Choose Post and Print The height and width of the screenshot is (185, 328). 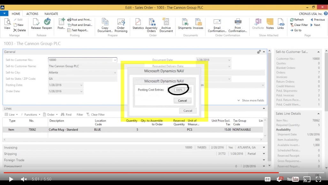[x=80, y=20]
